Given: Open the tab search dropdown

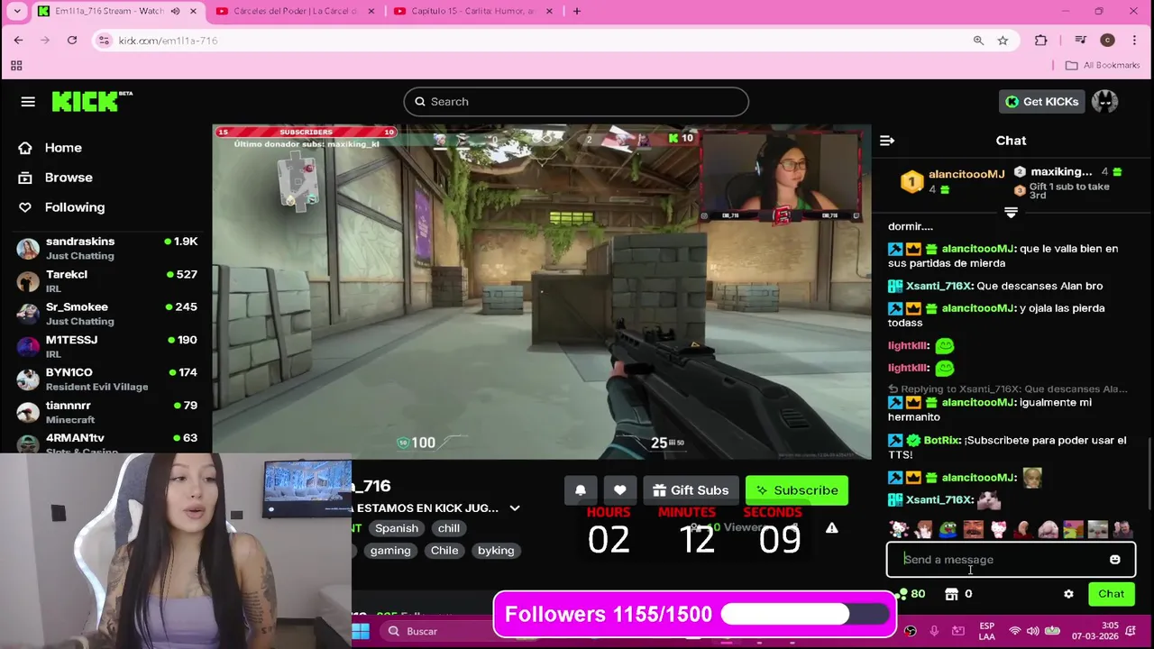Looking at the screenshot, I should tap(16, 11).
